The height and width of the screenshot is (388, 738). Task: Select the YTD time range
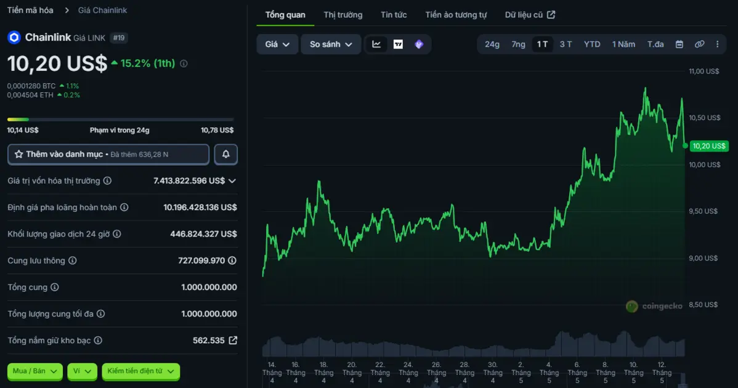592,44
